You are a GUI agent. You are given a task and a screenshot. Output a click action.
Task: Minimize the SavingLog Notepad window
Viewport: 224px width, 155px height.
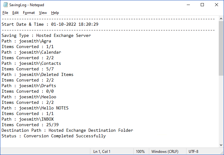coord(188,5)
